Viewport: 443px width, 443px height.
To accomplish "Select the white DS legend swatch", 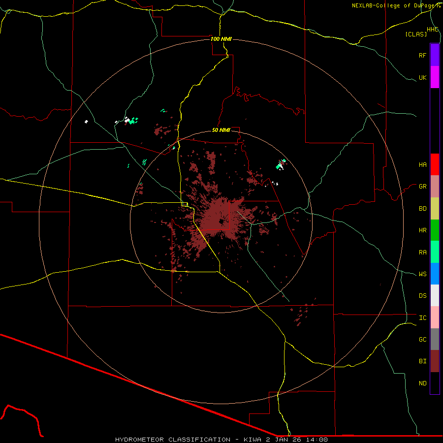I will 435,295.
